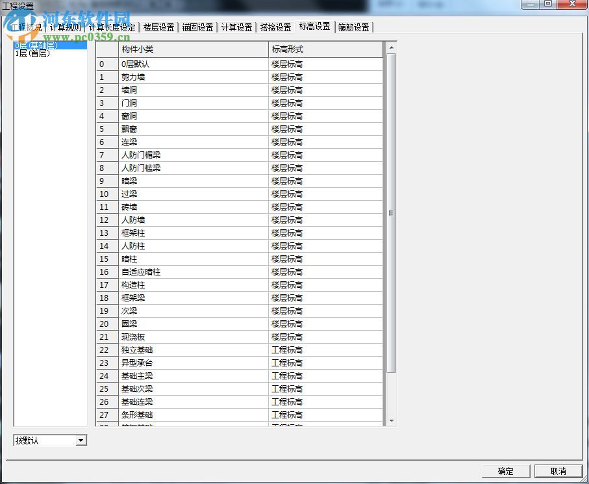The height and width of the screenshot is (484, 589).
Task: Click the vertical scrollbar thumb
Action: tap(392, 213)
